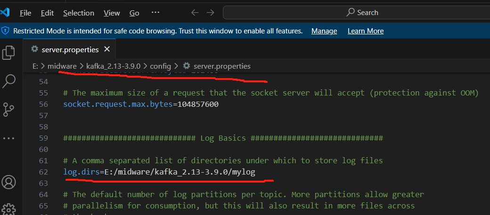The height and width of the screenshot is (215, 490).
Task: Click the comment about maximum request size
Action: click(270, 93)
